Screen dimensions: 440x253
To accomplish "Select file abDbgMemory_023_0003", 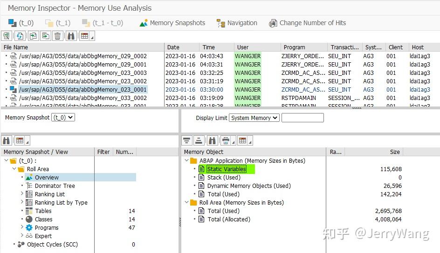I will (83, 73).
